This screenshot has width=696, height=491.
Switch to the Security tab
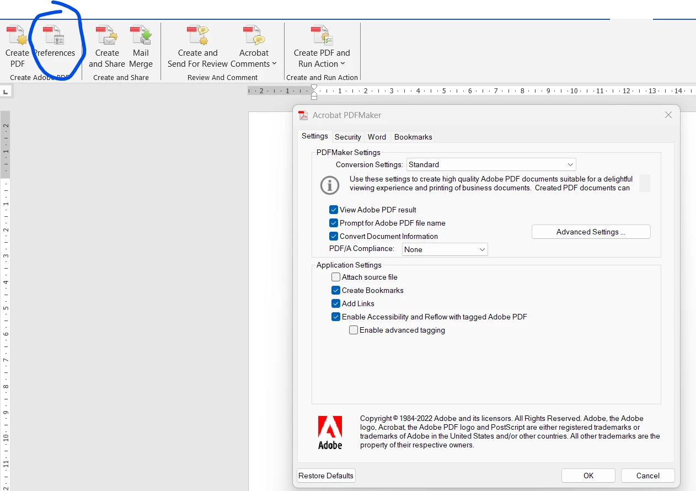(x=348, y=137)
